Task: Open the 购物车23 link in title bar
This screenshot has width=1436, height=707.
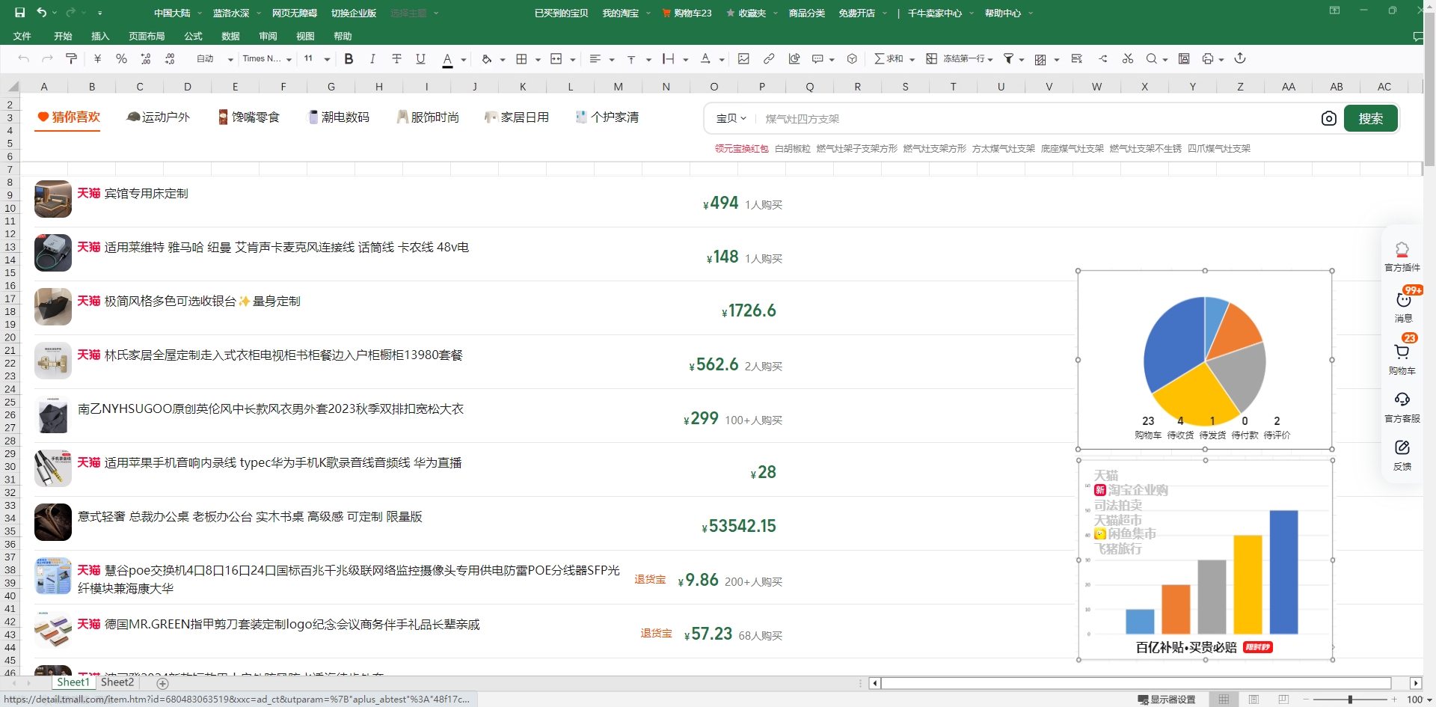Action: pos(687,13)
